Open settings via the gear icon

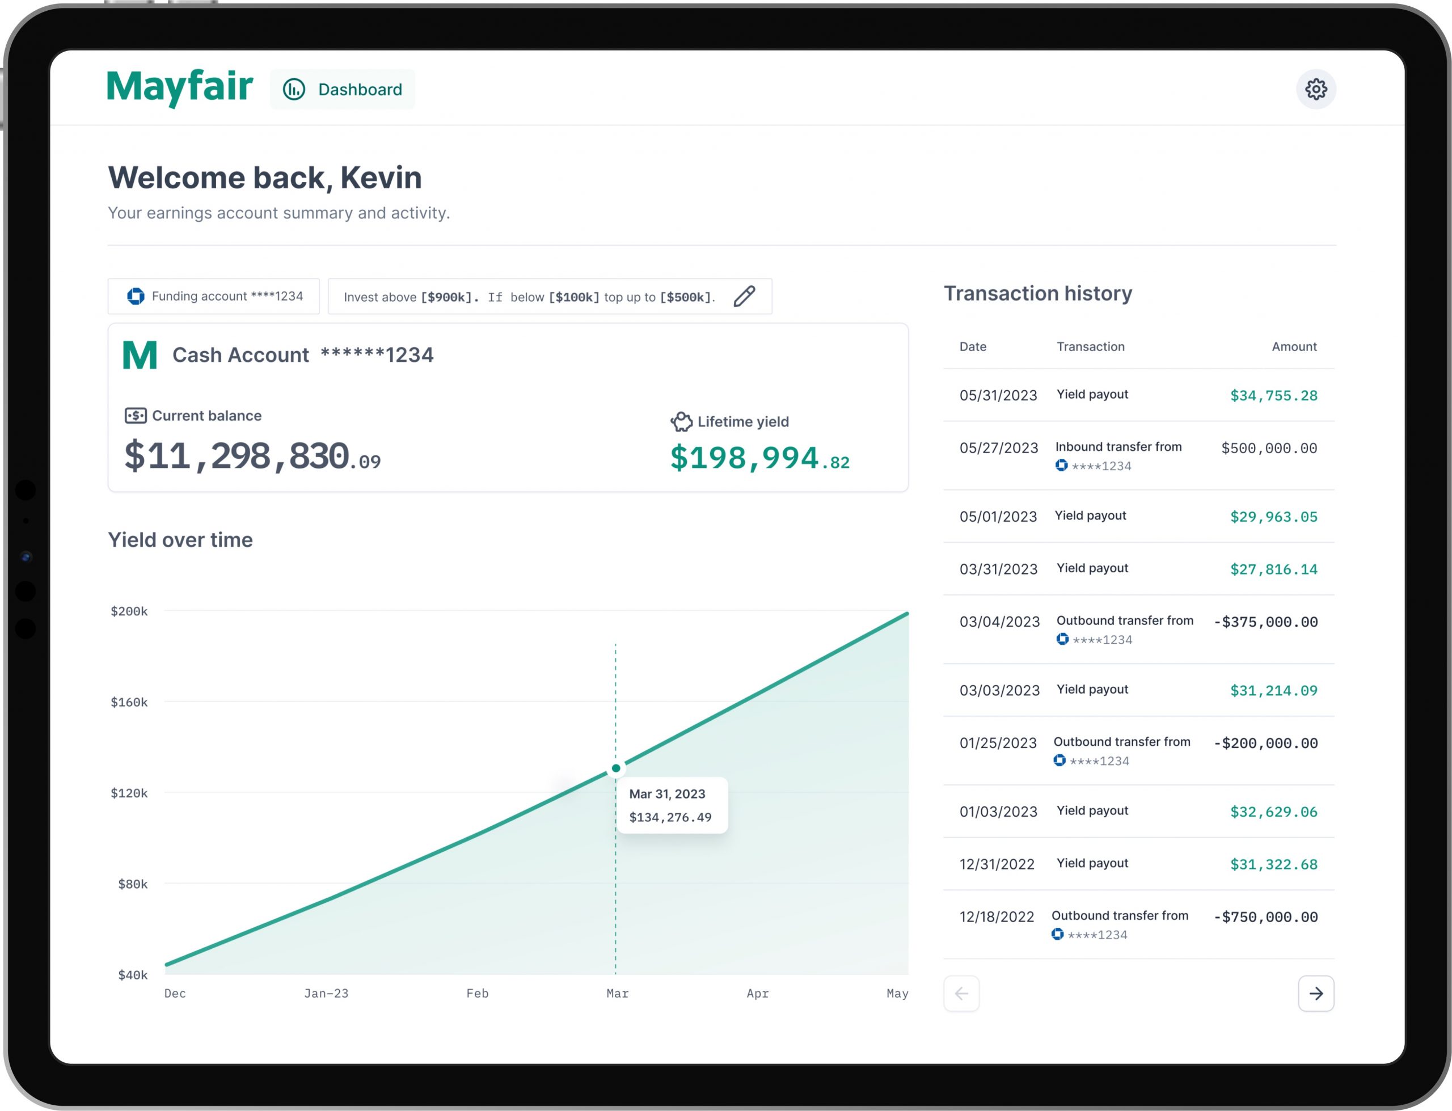1315,89
